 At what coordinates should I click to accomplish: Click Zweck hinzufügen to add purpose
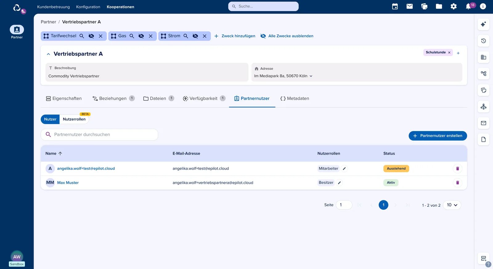pyautogui.click(x=235, y=36)
